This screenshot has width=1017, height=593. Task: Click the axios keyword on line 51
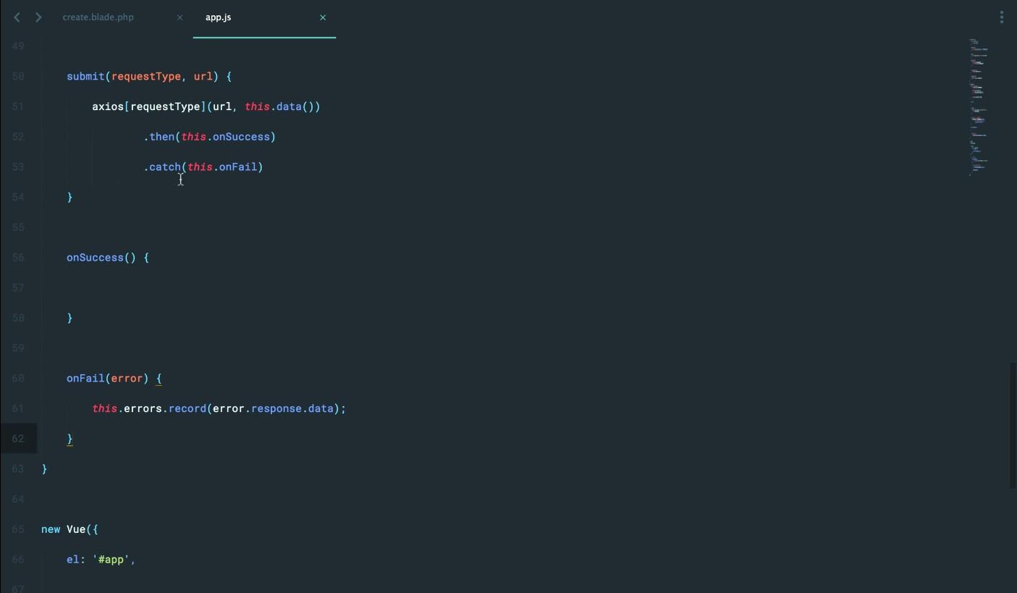108,107
